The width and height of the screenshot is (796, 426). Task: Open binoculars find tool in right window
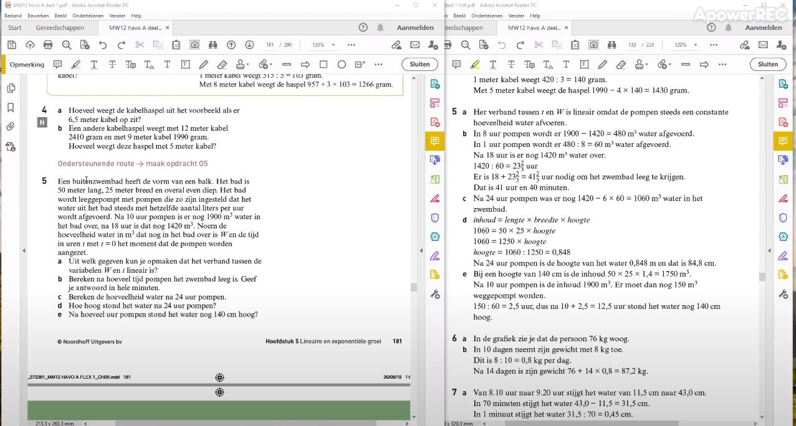tap(611, 45)
